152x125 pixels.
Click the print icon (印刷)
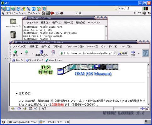pyautogui.click(x=133, y=53)
